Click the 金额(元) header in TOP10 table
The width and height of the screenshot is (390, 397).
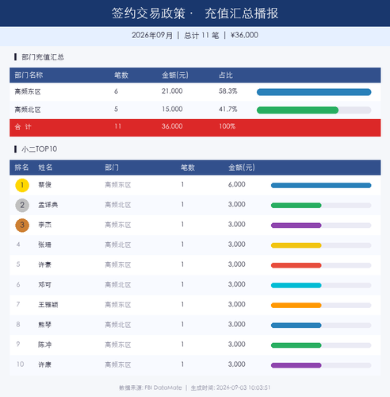[x=242, y=168]
